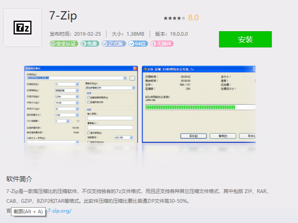Image resolution: width=298 pixels, height=223 pixels.
Task: Click the 大小: 1.38MB size text
Action: coord(128,34)
